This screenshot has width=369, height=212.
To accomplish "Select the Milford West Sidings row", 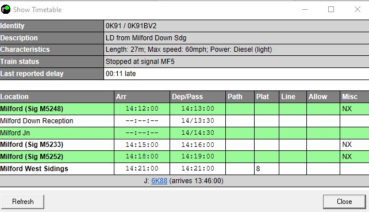I will coord(184,169).
